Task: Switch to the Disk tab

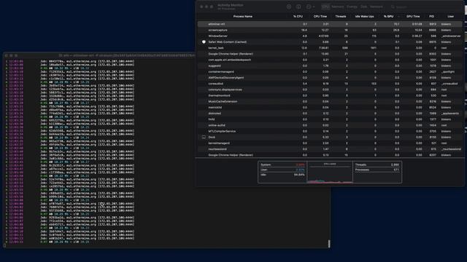Action: pyautogui.click(x=364, y=7)
